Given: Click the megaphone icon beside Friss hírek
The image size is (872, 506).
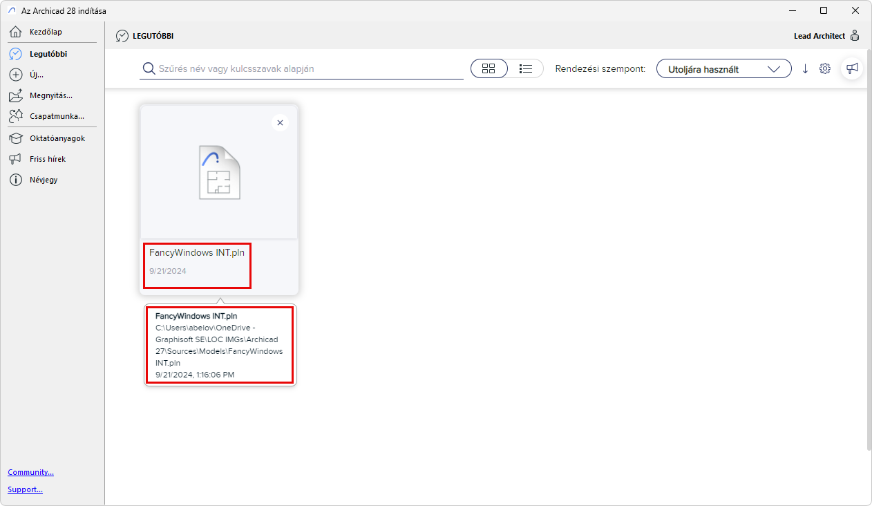Looking at the screenshot, I should (x=16, y=159).
